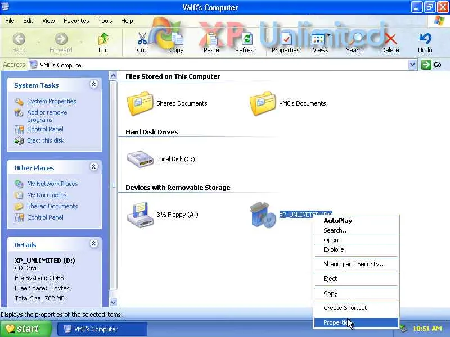Choose AutoPlay from the context menu
450x337 pixels.
pos(356,221)
